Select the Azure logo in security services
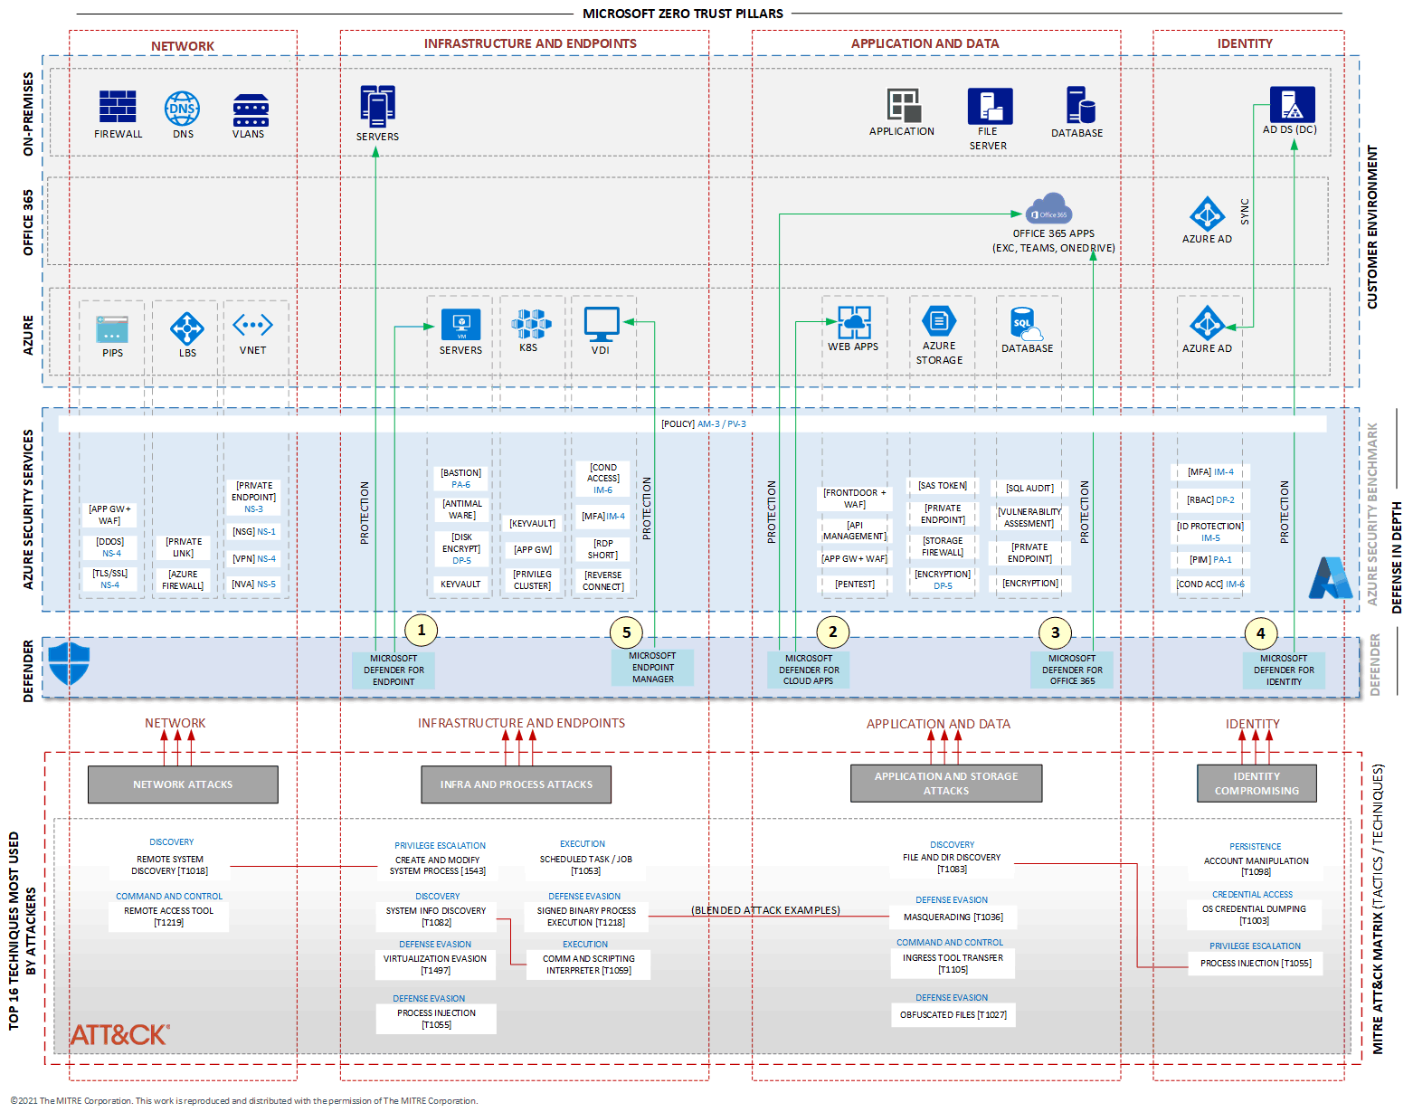The height and width of the screenshot is (1112, 1413). [x=1330, y=578]
